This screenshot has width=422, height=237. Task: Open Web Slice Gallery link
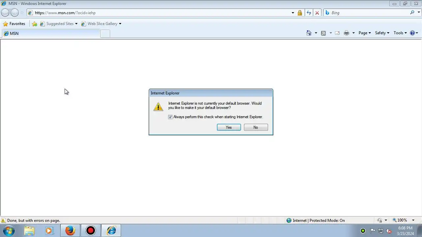tap(101, 24)
